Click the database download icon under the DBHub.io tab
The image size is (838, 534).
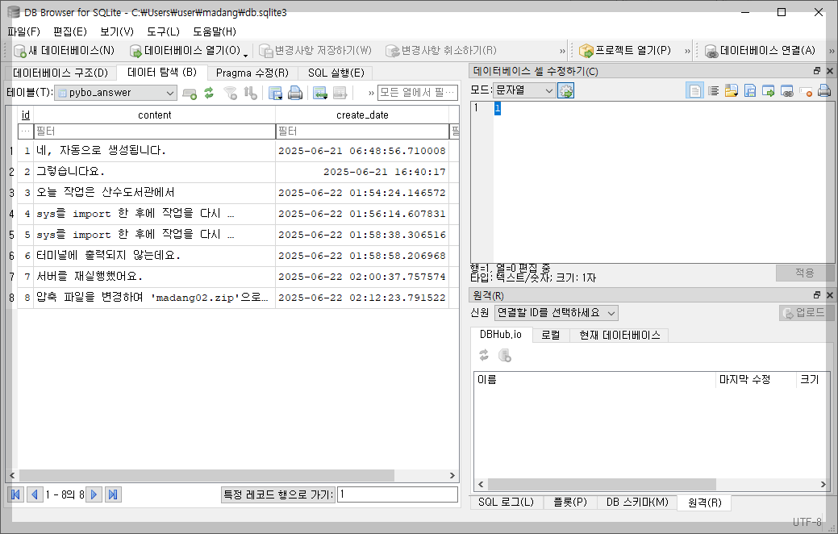point(505,355)
